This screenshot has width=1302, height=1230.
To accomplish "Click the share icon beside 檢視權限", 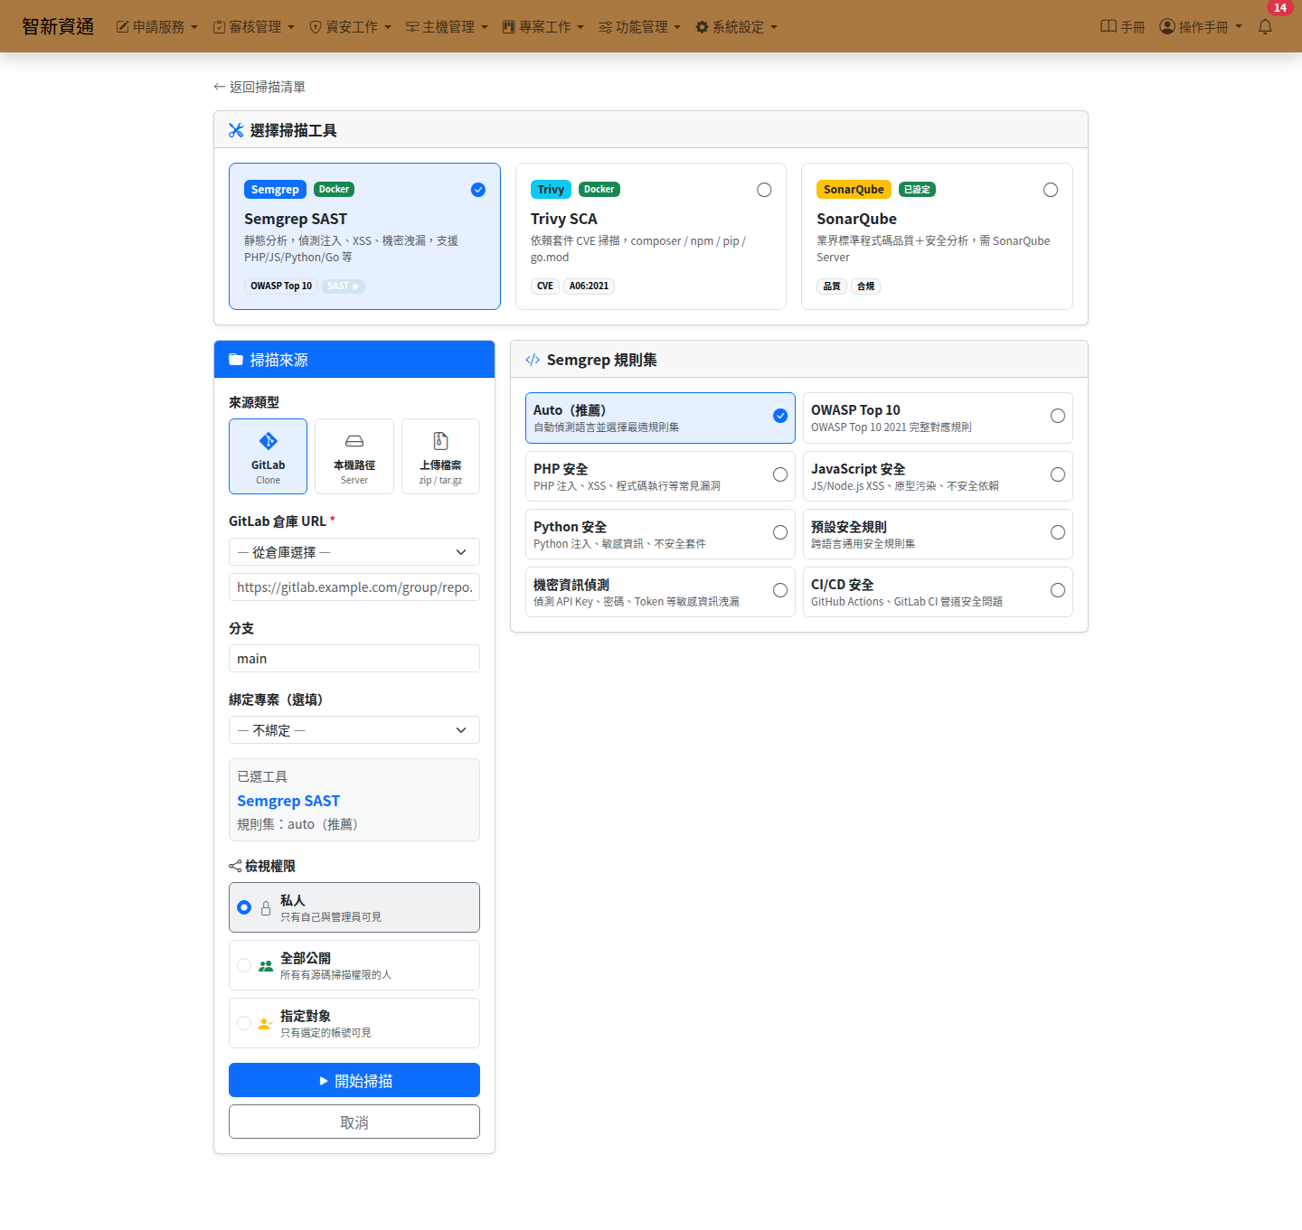I will click(235, 866).
